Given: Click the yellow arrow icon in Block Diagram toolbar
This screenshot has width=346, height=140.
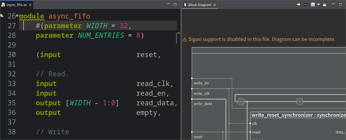Looking at the screenshot, I should click(299, 5).
